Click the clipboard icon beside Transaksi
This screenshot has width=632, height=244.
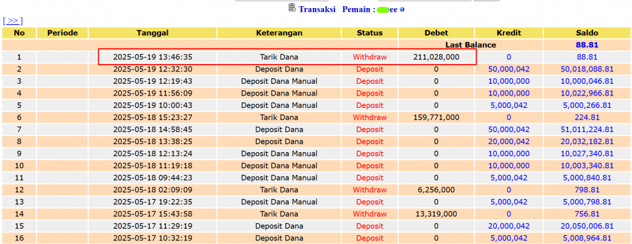(x=292, y=7)
